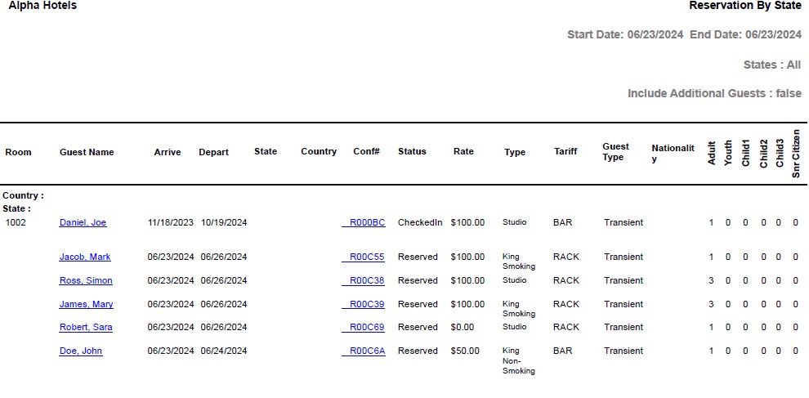This screenshot has width=809, height=398.
Task: Open reservation confirmation R00C69
Action: click(x=366, y=327)
